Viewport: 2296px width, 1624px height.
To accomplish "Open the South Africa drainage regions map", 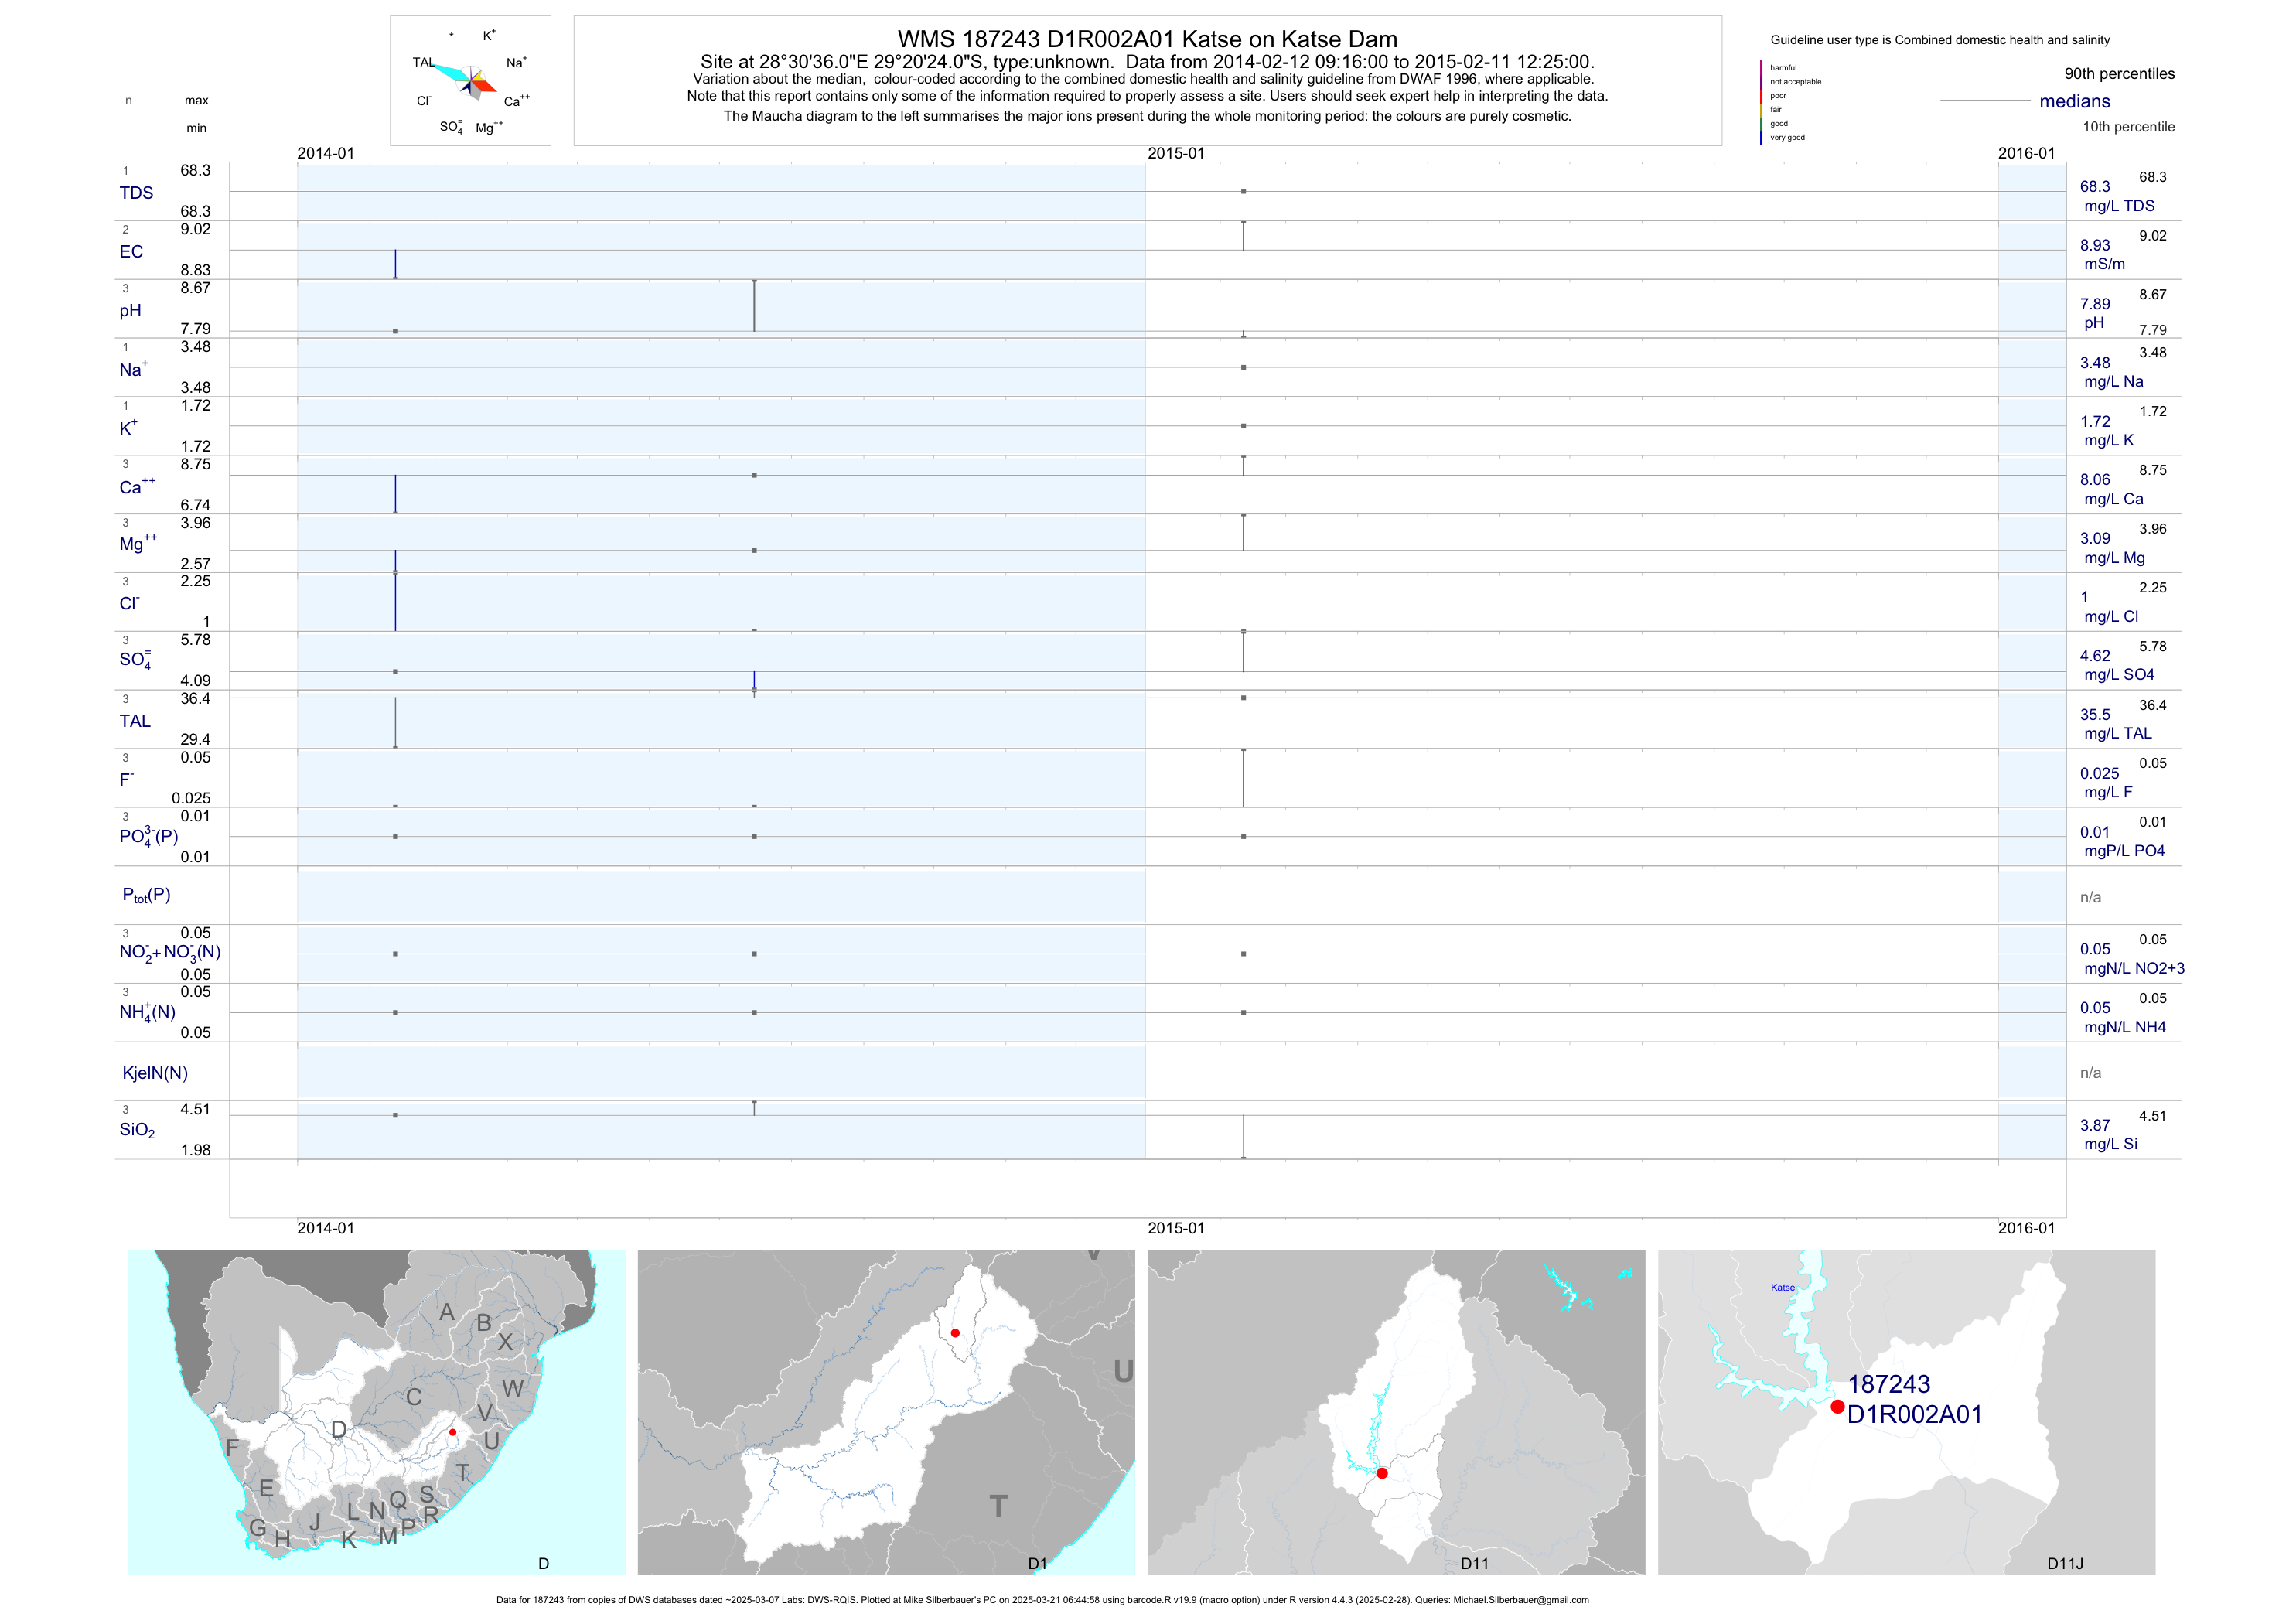I will pyautogui.click(x=376, y=1412).
